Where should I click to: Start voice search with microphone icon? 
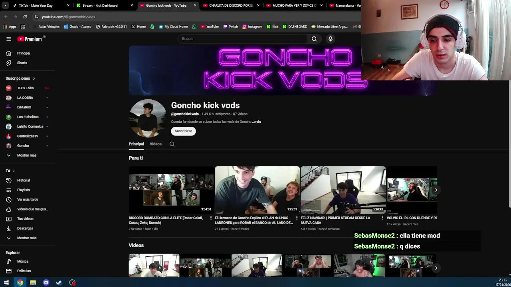pos(330,39)
